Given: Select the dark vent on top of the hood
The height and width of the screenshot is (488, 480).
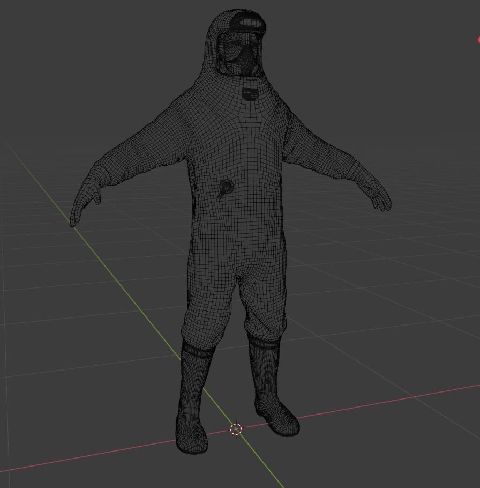Looking at the screenshot, I should click(249, 23).
